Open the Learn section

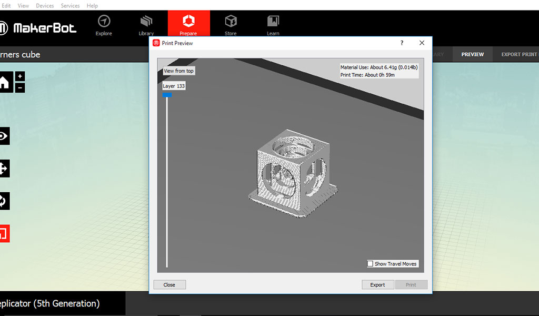point(273,25)
